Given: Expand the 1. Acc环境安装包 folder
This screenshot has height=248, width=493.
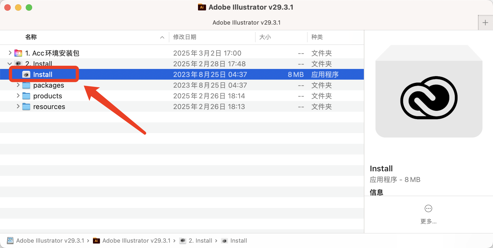Looking at the screenshot, I should click(x=10, y=53).
